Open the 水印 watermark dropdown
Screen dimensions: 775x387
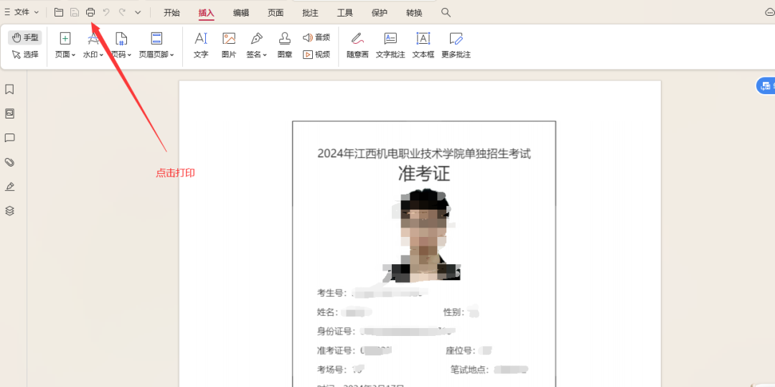coord(93,45)
